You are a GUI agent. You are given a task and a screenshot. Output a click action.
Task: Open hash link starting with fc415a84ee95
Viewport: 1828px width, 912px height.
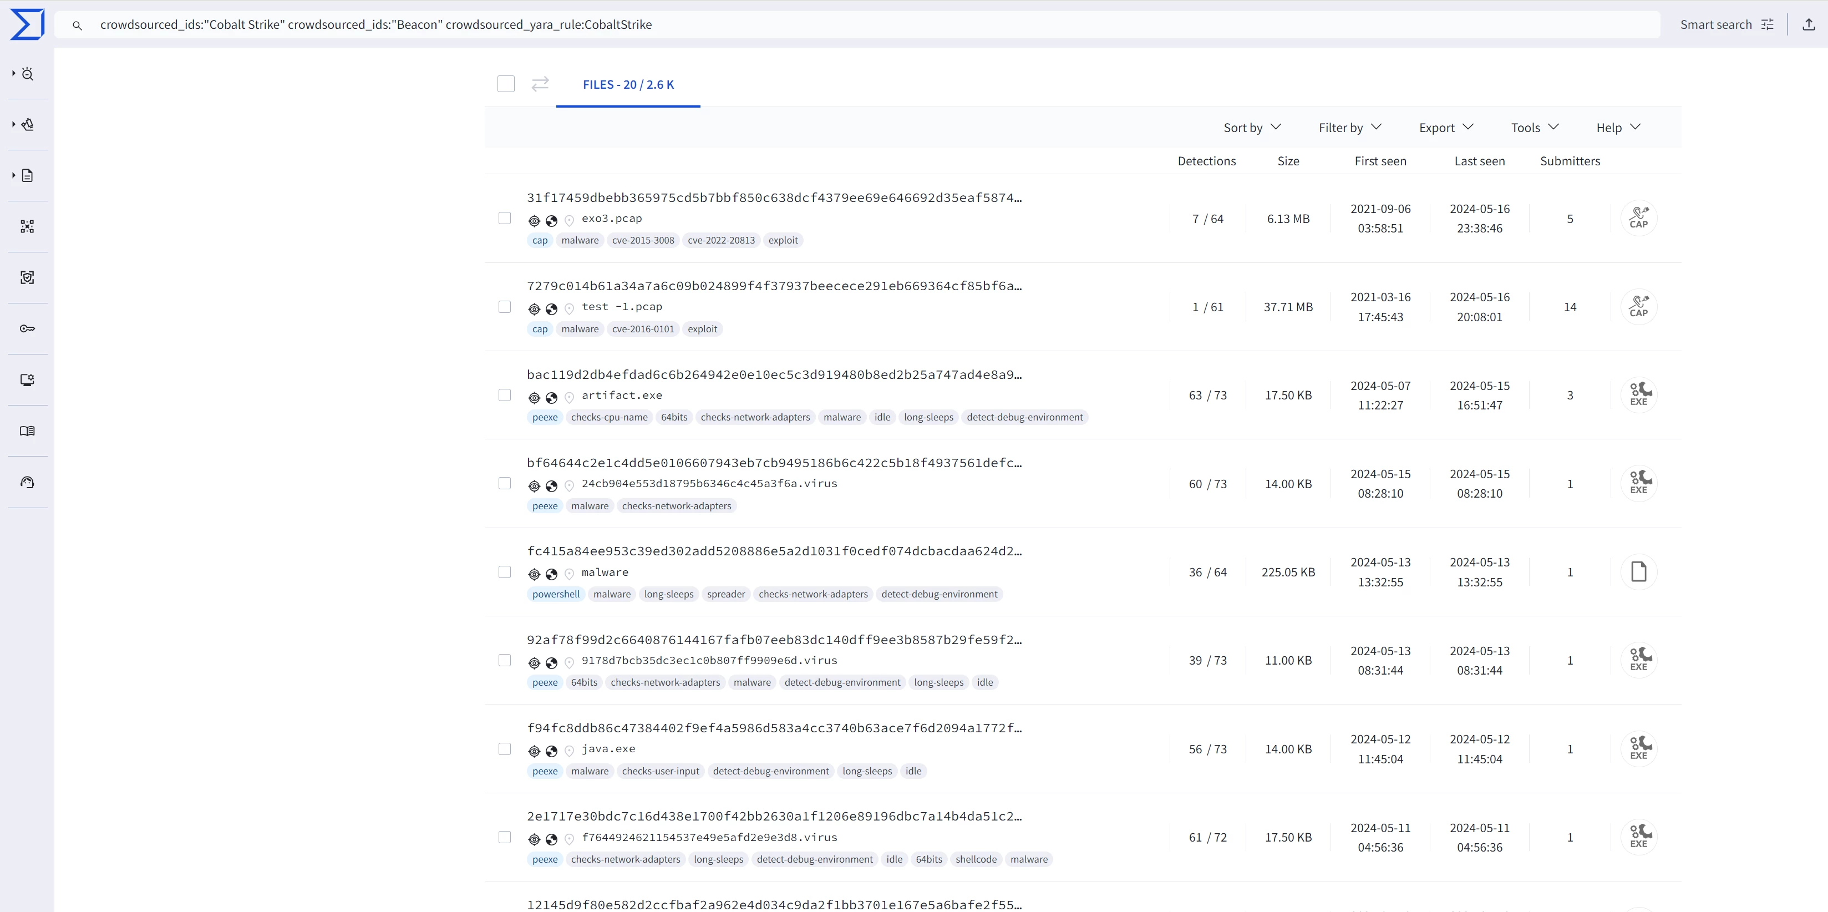pyautogui.click(x=774, y=551)
